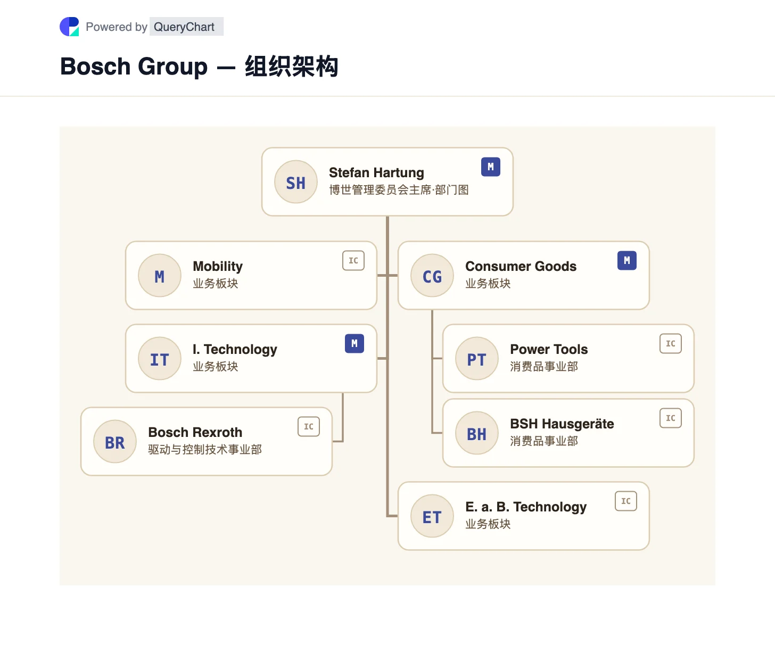
Task: Click the 驱动与控制技术事业部 subtitle
Action: (205, 450)
